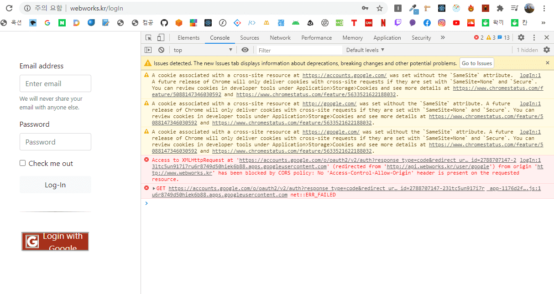
Task: Toggle the device toolbar in DevTools
Action: pyautogui.click(x=161, y=38)
